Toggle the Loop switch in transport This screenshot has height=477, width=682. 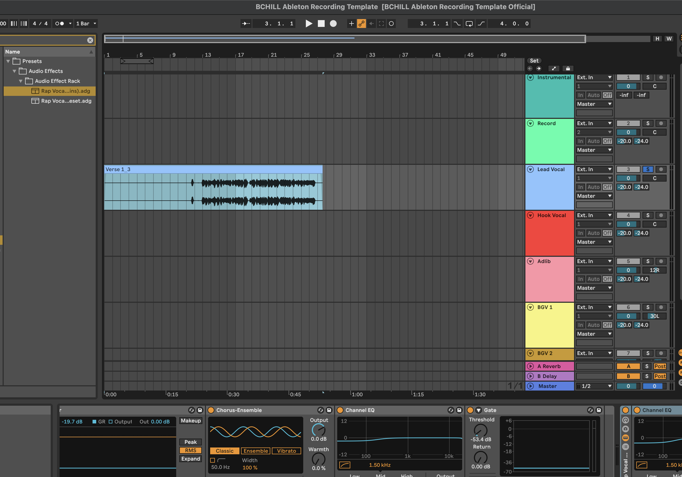pyautogui.click(x=469, y=24)
